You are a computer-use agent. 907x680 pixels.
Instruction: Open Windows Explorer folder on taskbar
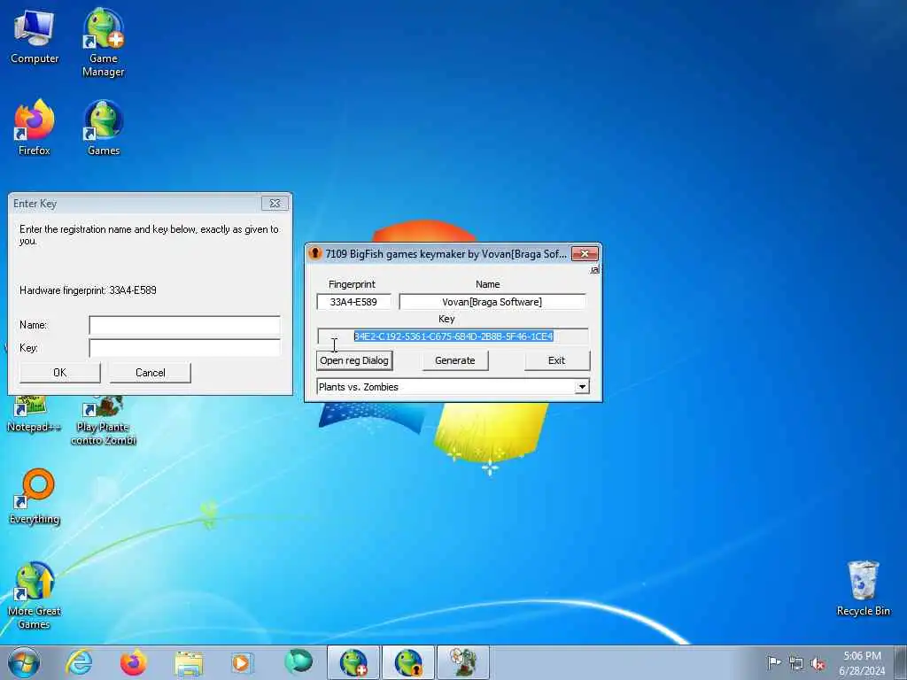point(189,662)
